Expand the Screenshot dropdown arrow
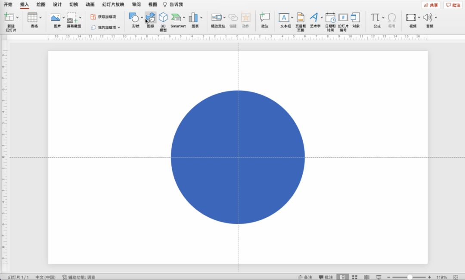The image size is (465, 280). pos(80,18)
